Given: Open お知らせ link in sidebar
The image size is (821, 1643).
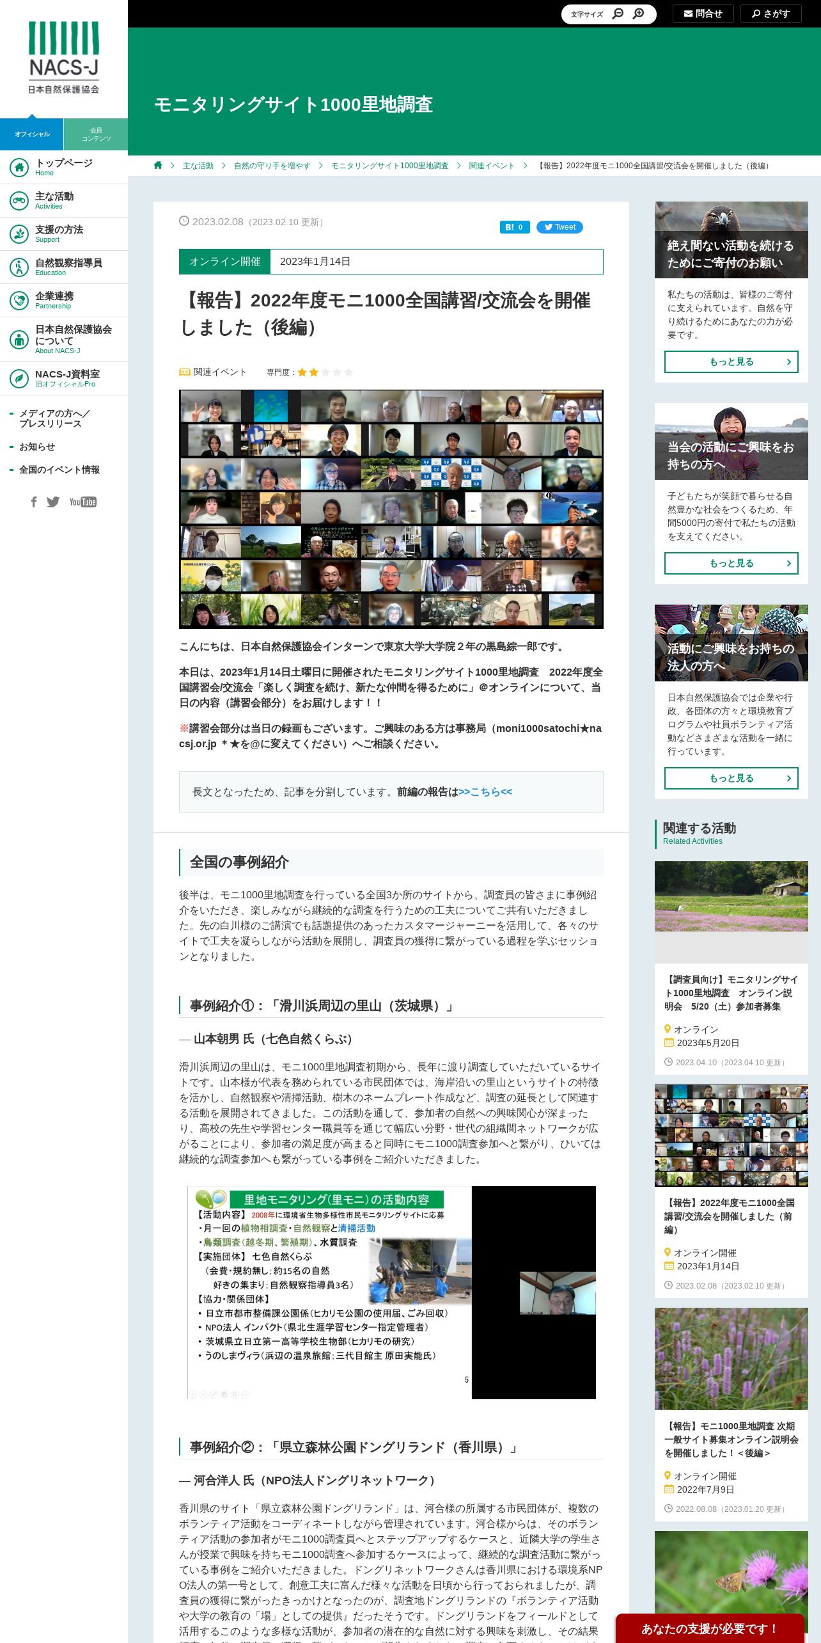Looking at the screenshot, I should [37, 447].
